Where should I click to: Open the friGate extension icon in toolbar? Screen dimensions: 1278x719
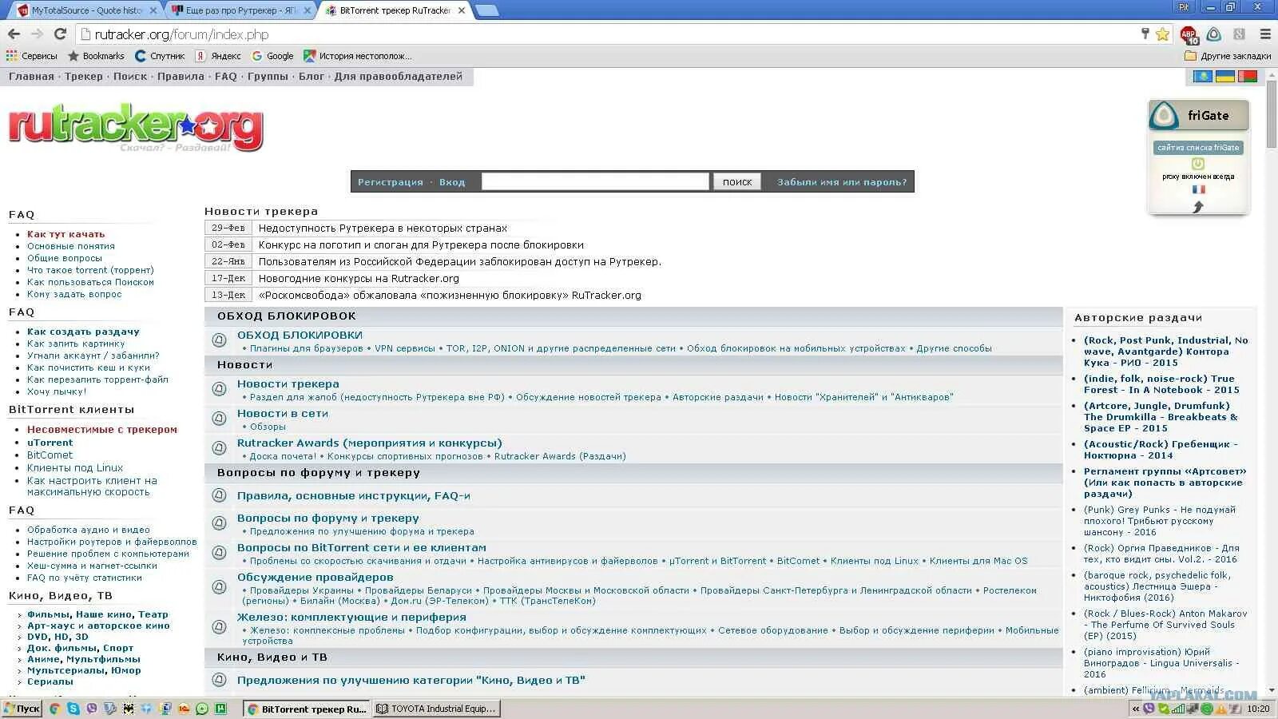(1214, 34)
